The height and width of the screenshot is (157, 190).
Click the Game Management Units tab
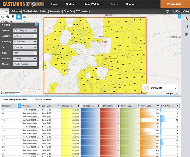(x=15, y=100)
